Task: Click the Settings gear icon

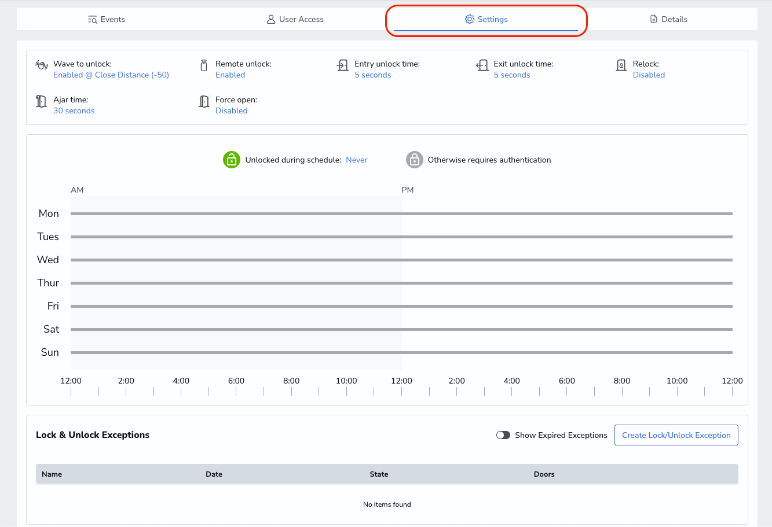Action: click(470, 19)
